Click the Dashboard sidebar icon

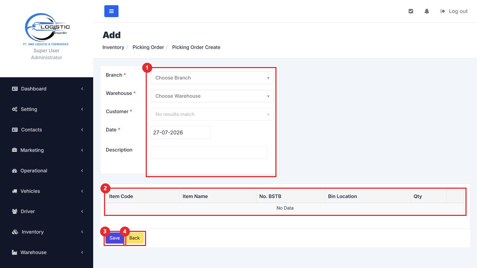15,89
